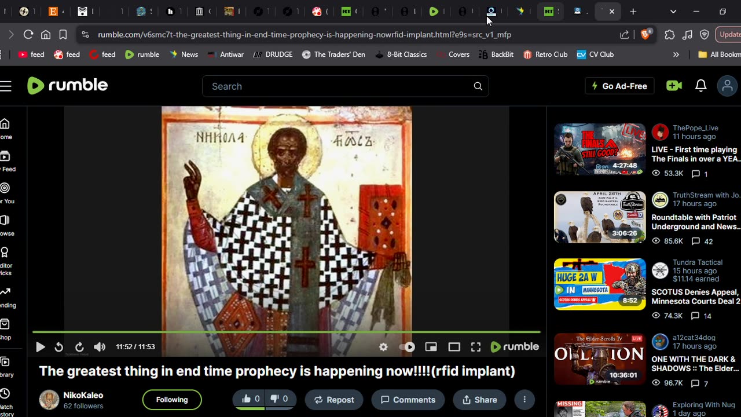Seek on the video progress bar
Image resolution: width=741 pixels, height=417 pixels.
[x=287, y=332]
